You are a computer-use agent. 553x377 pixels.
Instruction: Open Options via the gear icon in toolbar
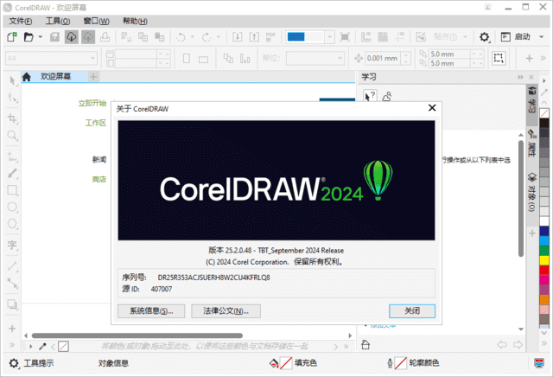pyautogui.click(x=484, y=36)
